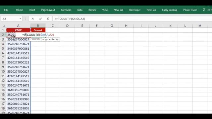Go to the Page Layout tab
The height and width of the screenshot is (119, 212).
tap(48, 10)
